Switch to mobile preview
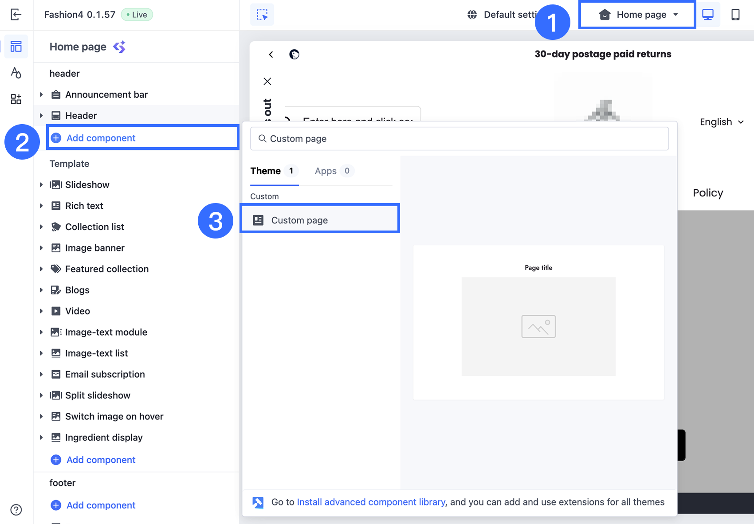This screenshot has height=524, width=754. coord(735,15)
